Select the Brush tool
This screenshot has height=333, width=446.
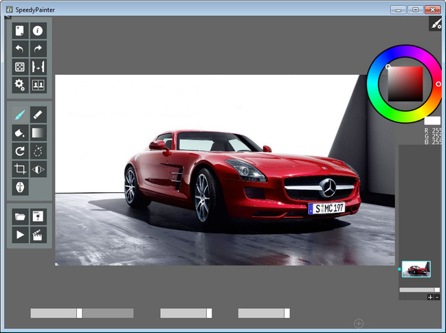(x=20, y=115)
